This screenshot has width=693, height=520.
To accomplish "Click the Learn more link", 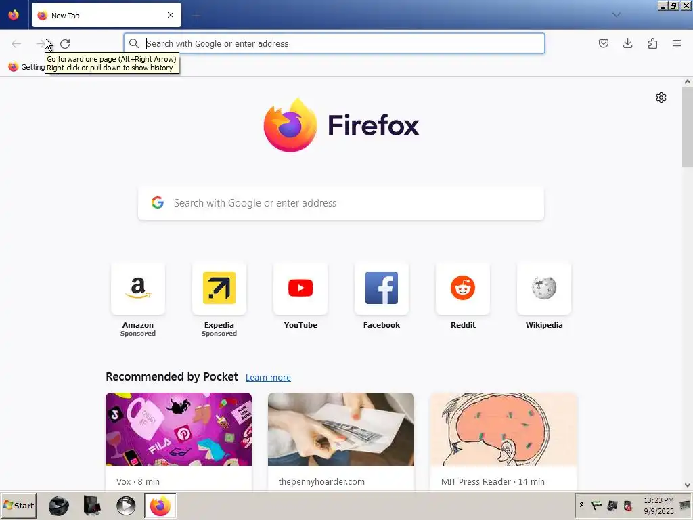I will point(268,378).
